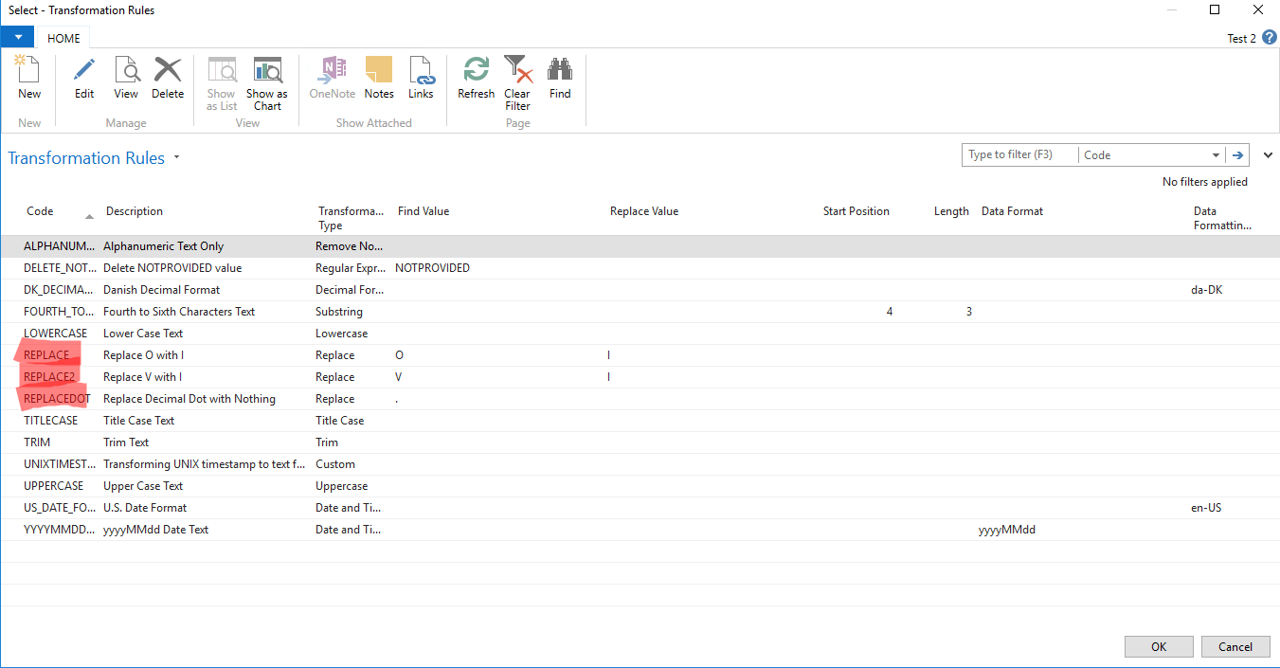This screenshot has height=668, width=1280.
Task: Expand the filter pane chevron
Action: pyautogui.click(x=1269, y=155)
